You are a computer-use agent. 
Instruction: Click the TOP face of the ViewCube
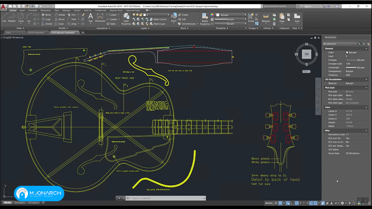point(307,54)
